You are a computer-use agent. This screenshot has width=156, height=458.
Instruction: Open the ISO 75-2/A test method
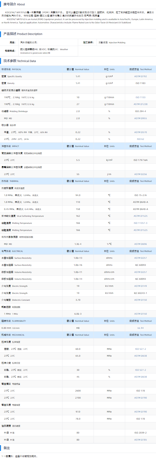140,195
